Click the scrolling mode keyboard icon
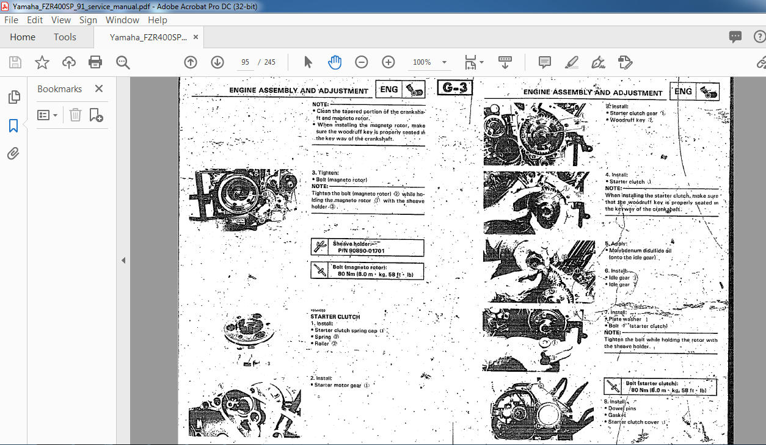The width and height of the screenshot is (766, 445). tap(505, 62)
